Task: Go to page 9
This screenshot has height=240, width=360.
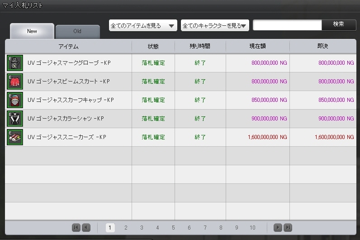Action: (237, 228)
